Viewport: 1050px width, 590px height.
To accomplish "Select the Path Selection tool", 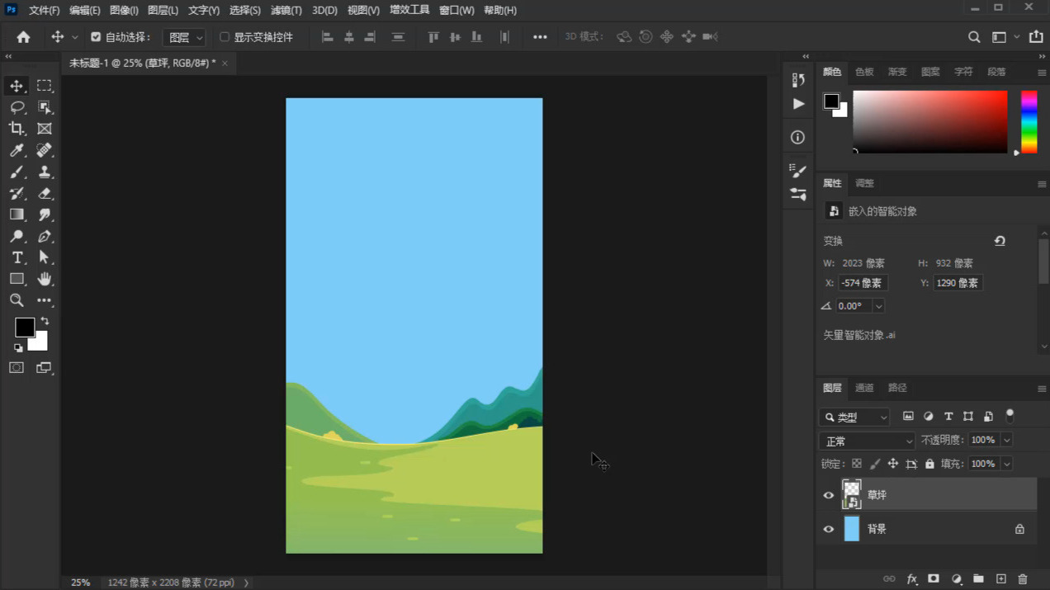I will point(45,257).
